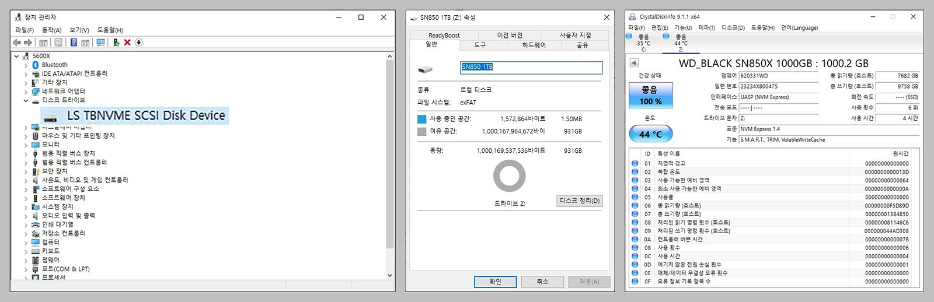
Task: Select the Bluetooth device category
Action: 54,65
